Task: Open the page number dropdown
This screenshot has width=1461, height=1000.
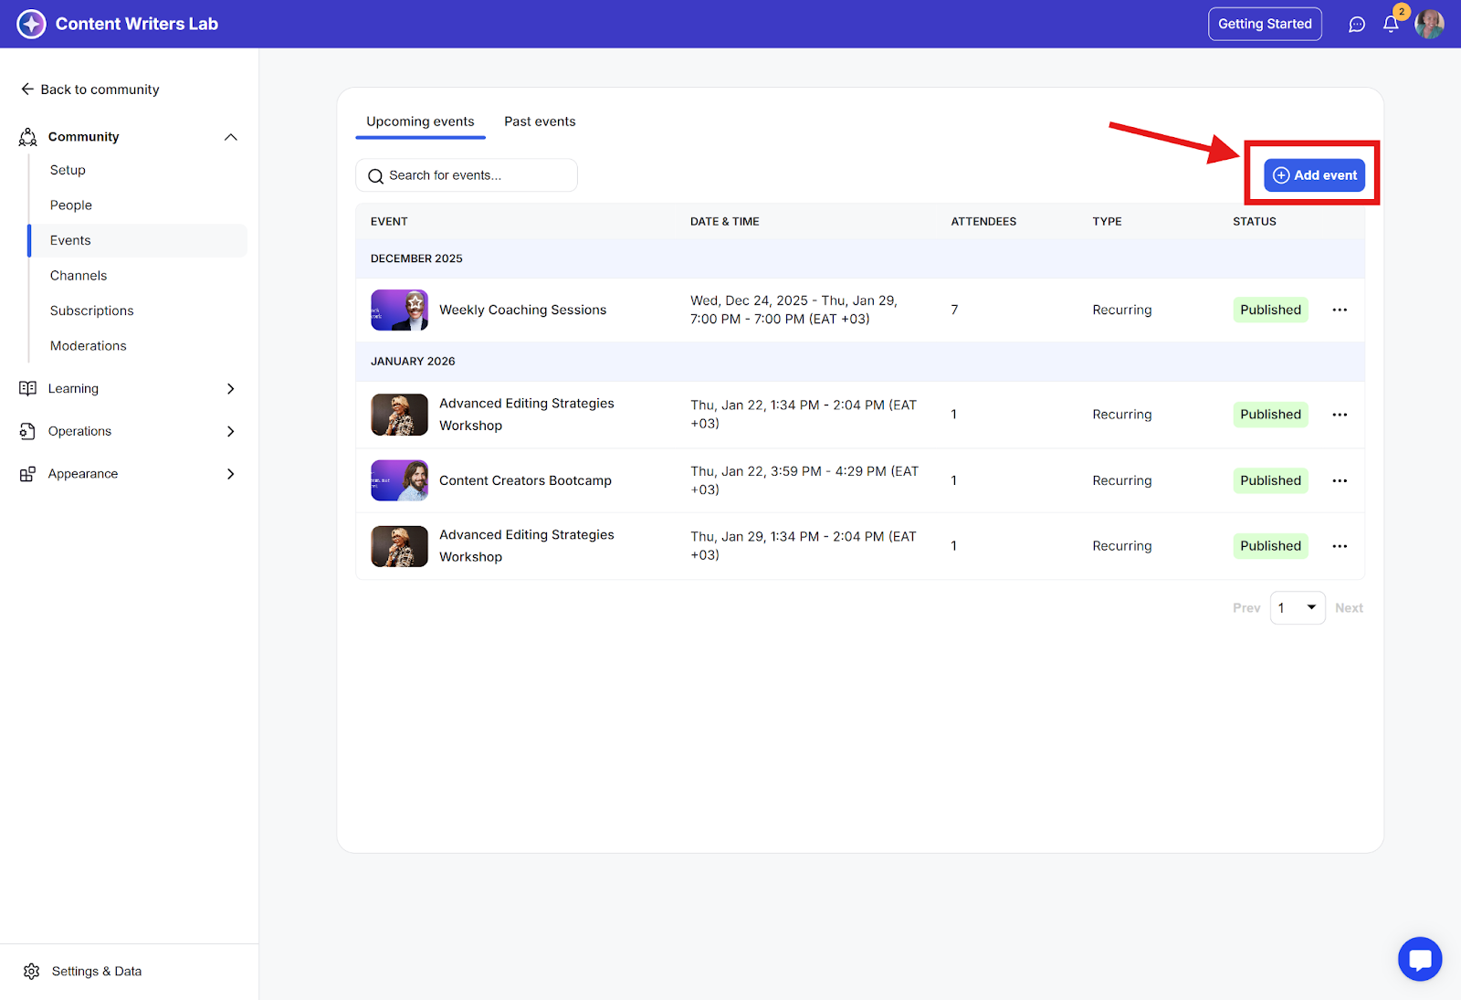Action: coord(1298,608)
